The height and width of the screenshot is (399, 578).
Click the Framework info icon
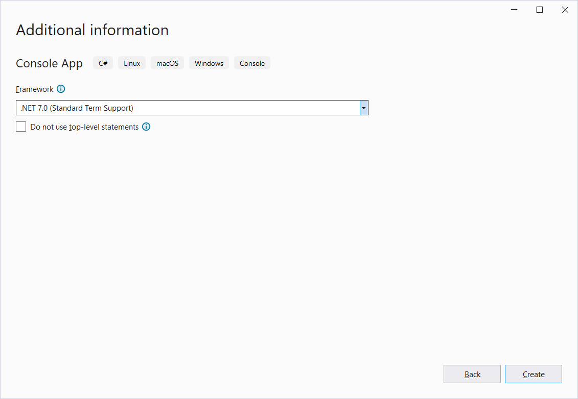click(x=61, y=89)
